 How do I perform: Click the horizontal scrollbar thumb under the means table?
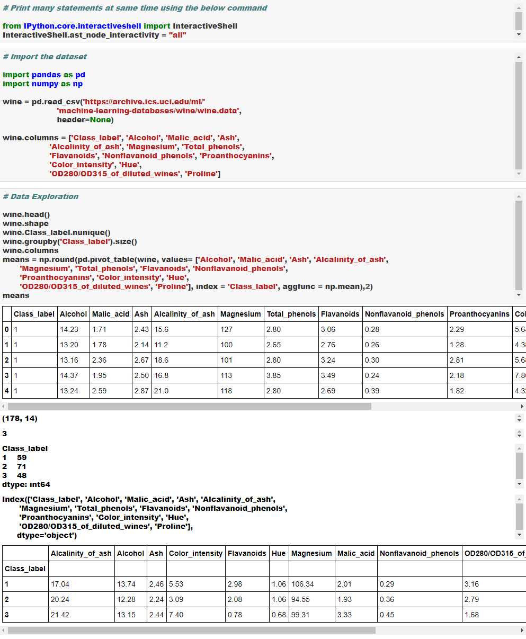pyautogui.click(x=192, y=631)
